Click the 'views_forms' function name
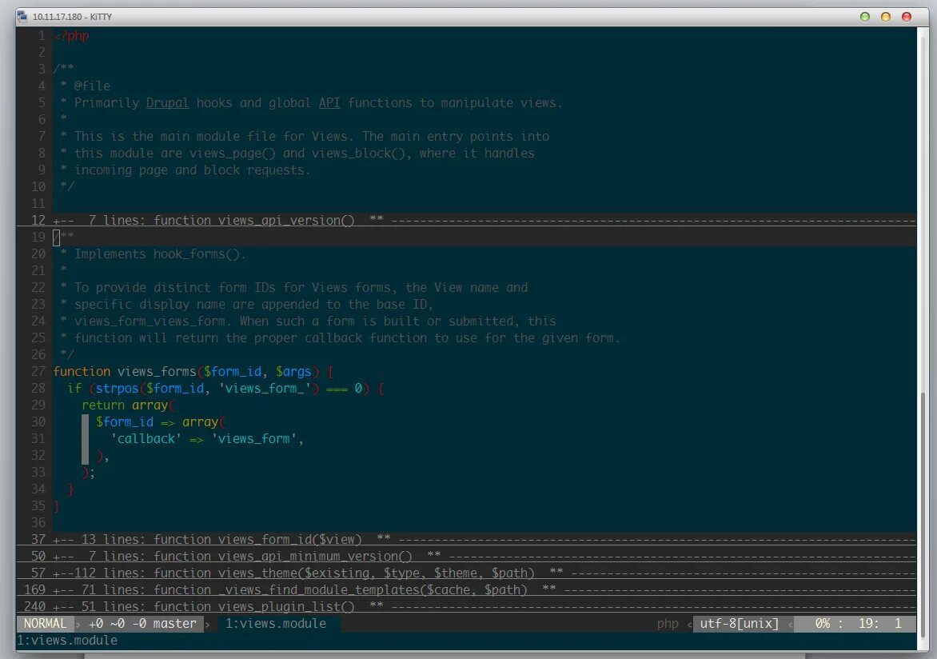The width and height of the screenshot is (937, 659). [x=157, y=371]
